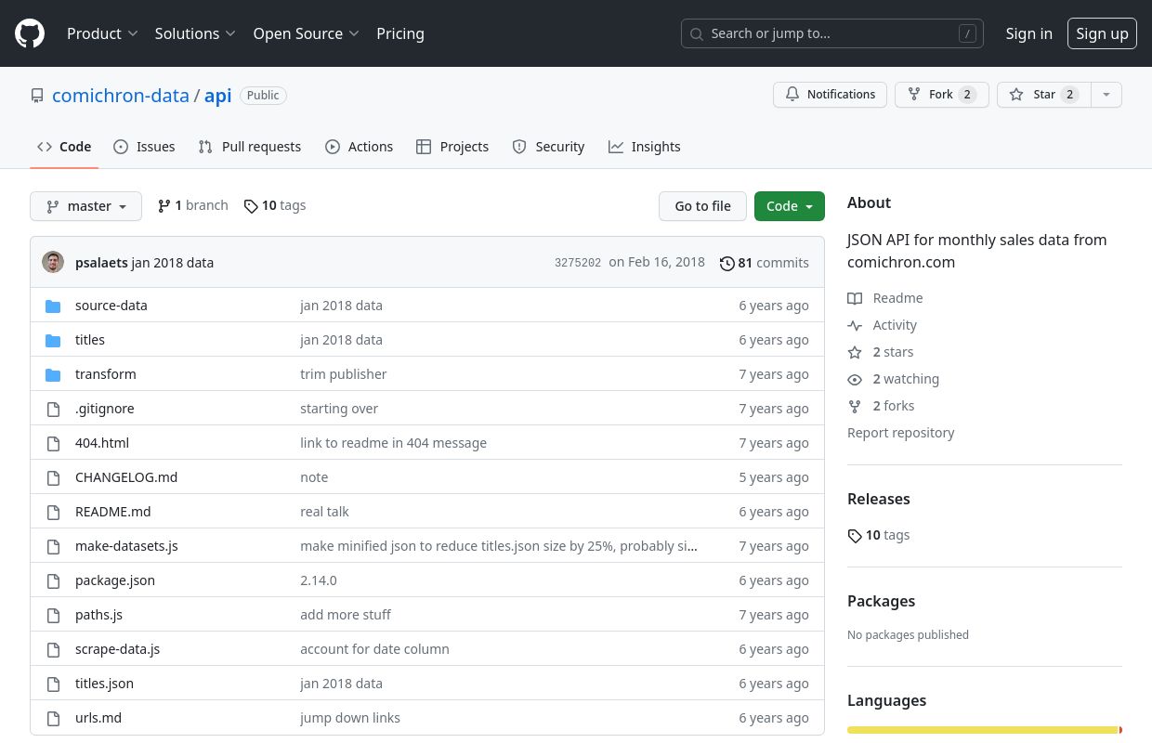
Task: Click the Activity pulse icon in About
Action: [855, 325]
